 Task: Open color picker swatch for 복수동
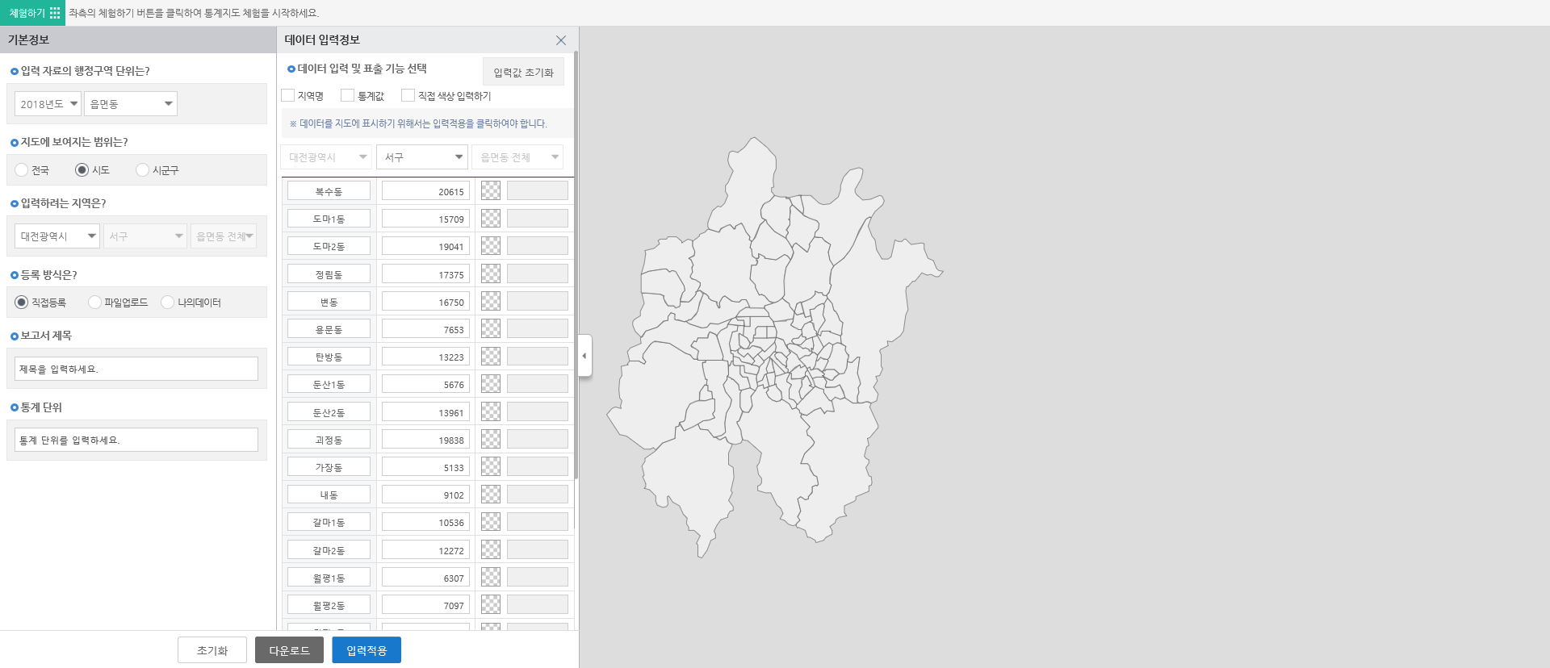point(491,191)
